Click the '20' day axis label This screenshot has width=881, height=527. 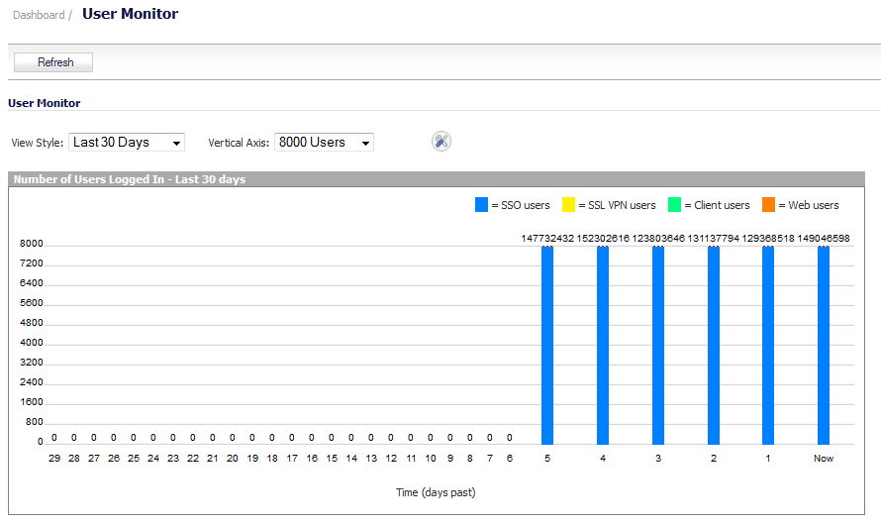pyautogui.click(x=233, y=459)
